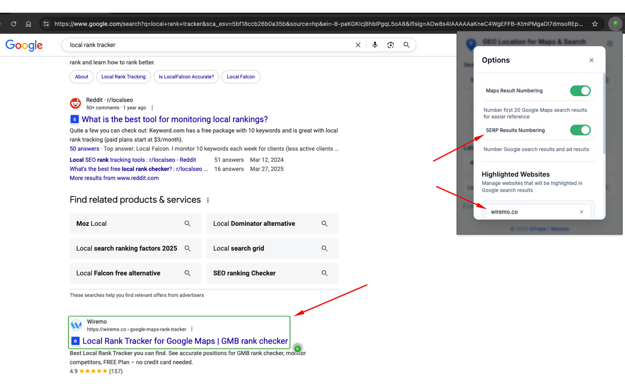Disable the Maps Result Numbering toggle
Screen dimensions: 625x391
click(580, 90)
